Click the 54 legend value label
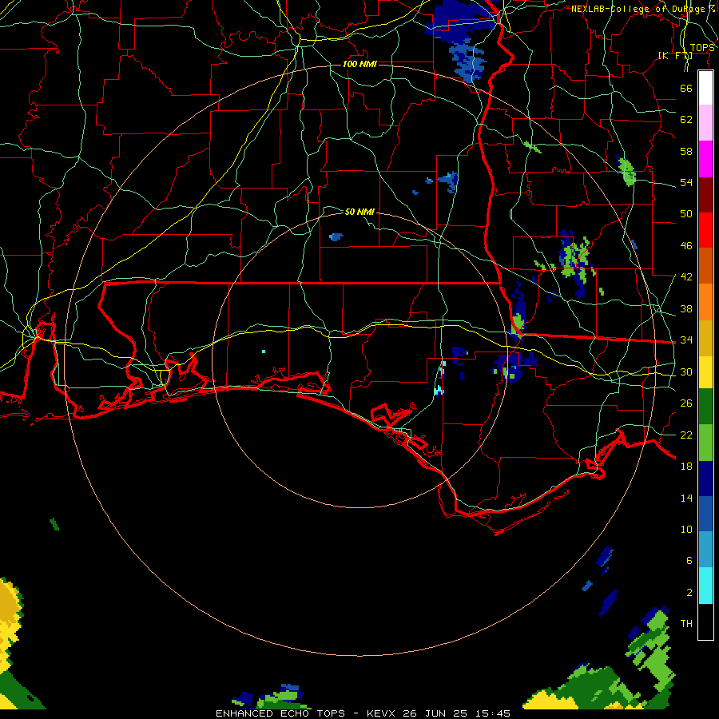This screenshot has height=719, width=719. pos(686,182)
